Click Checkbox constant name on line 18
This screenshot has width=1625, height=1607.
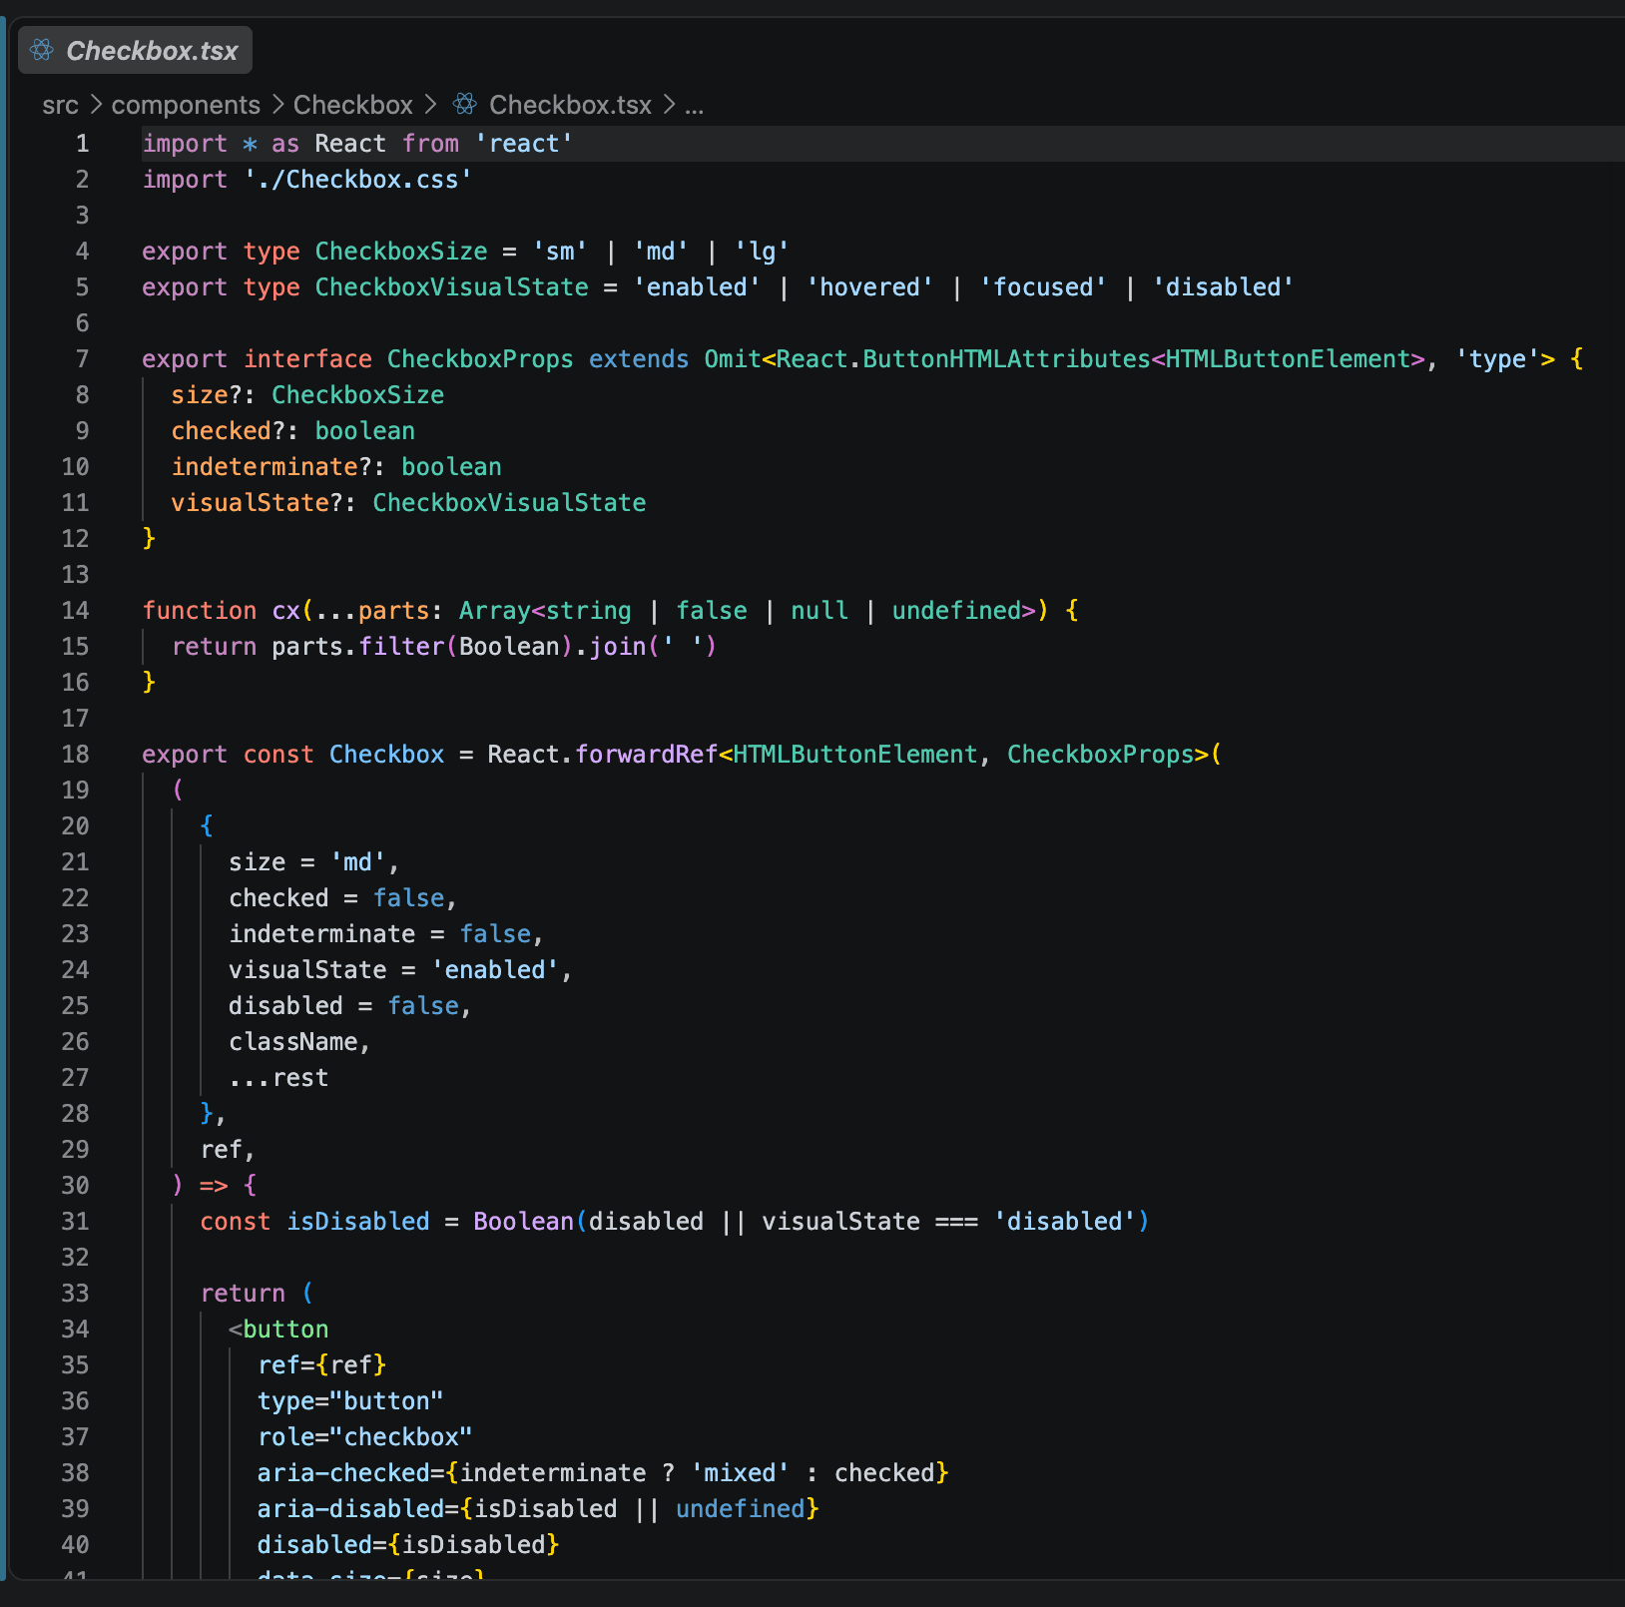tap(387, 755)
